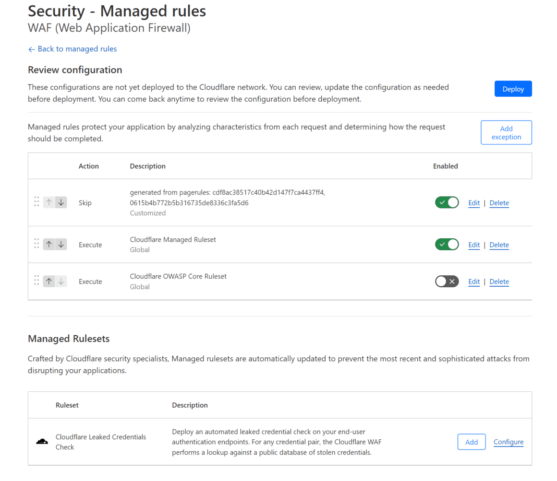The image size is (557, 481).
Task: Grab the drag handle of the OWASP rule
Action: click(x=36, y=281)
